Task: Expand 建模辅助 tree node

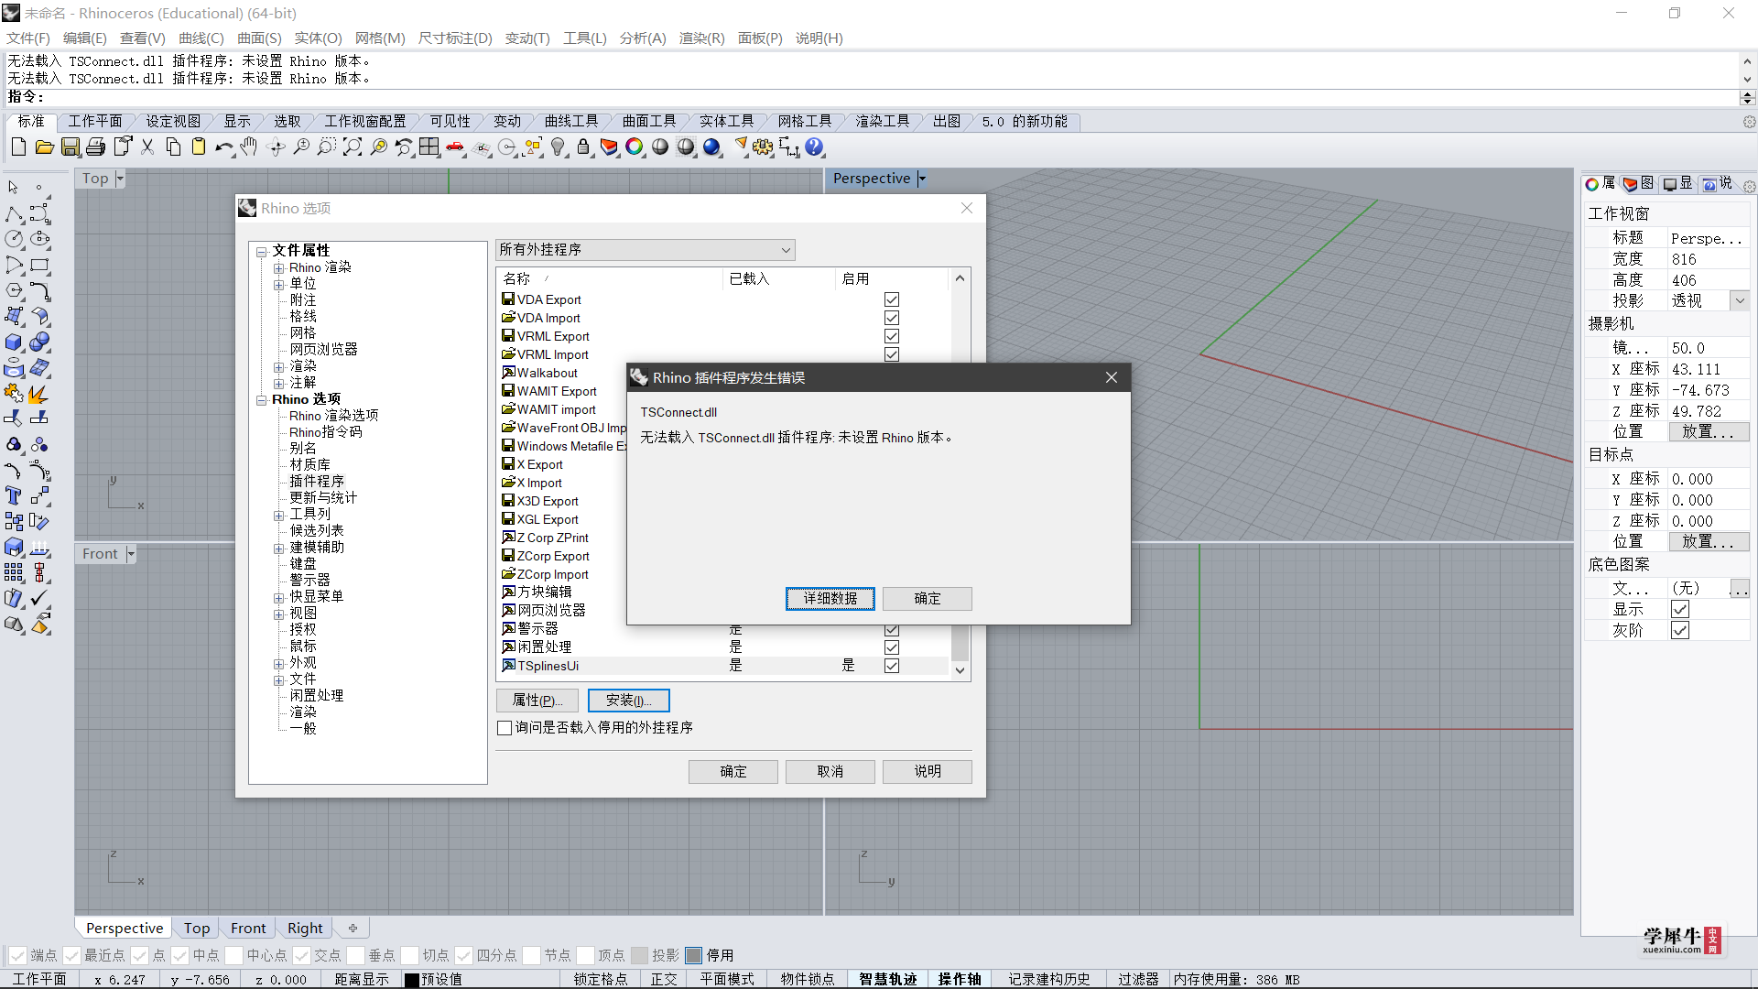Action: tap(279, 549)
